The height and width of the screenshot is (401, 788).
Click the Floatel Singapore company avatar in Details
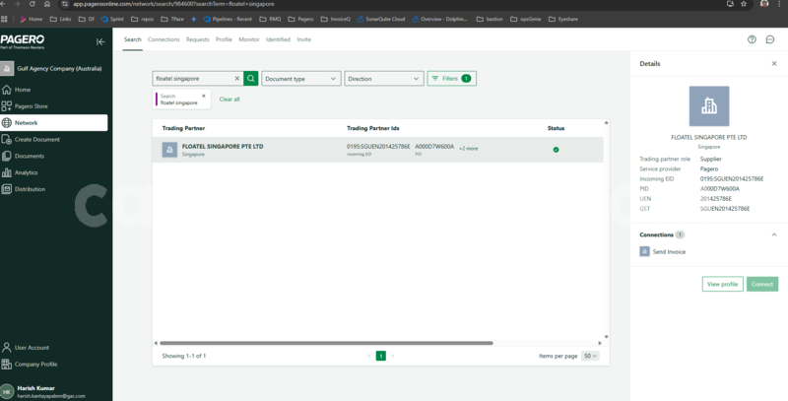709,106
